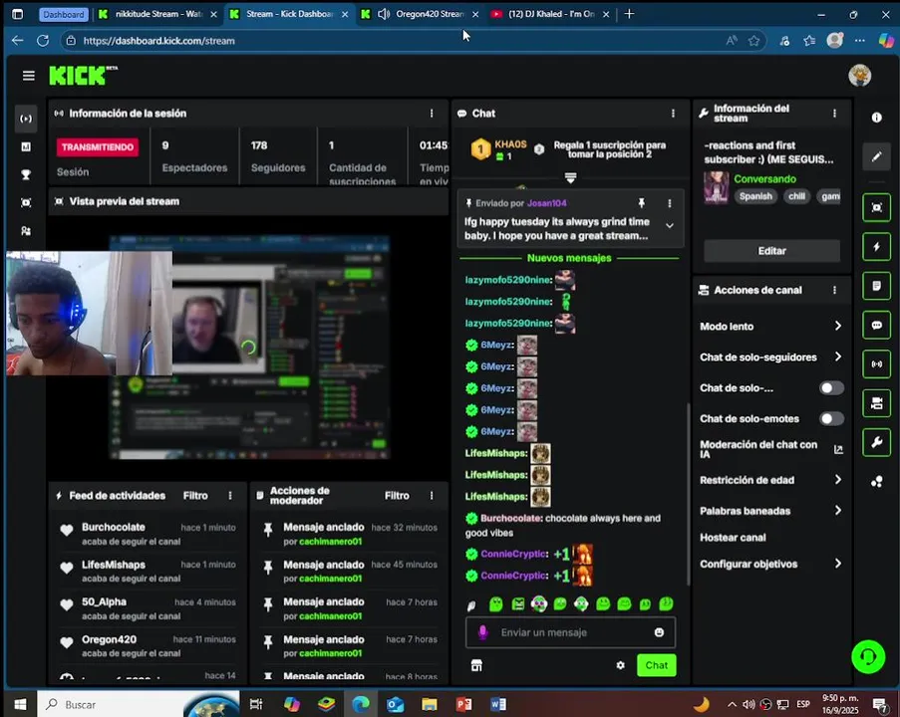
Task: Click Josan104 username in pinned message
Action: 546,203
